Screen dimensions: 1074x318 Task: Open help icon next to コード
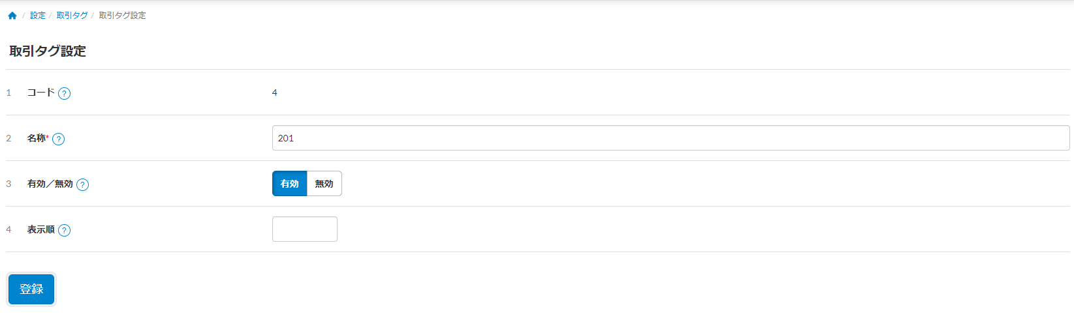(x=64, y=93)
